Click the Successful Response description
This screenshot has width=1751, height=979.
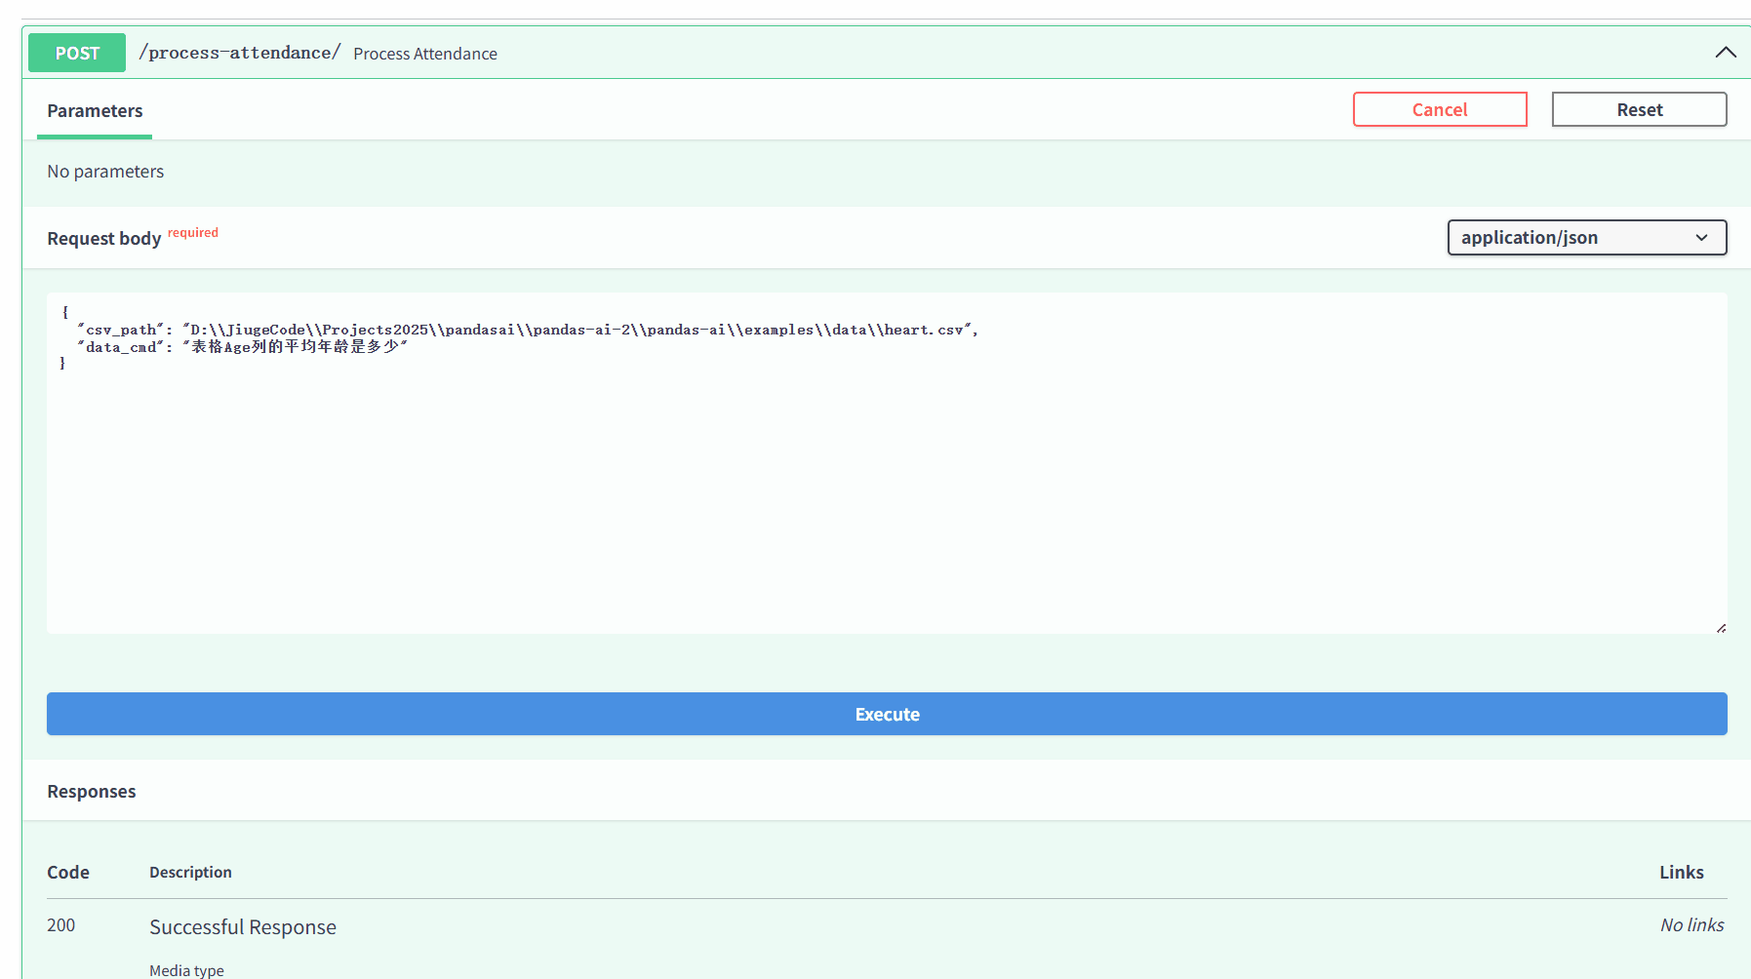click(243, 926)
